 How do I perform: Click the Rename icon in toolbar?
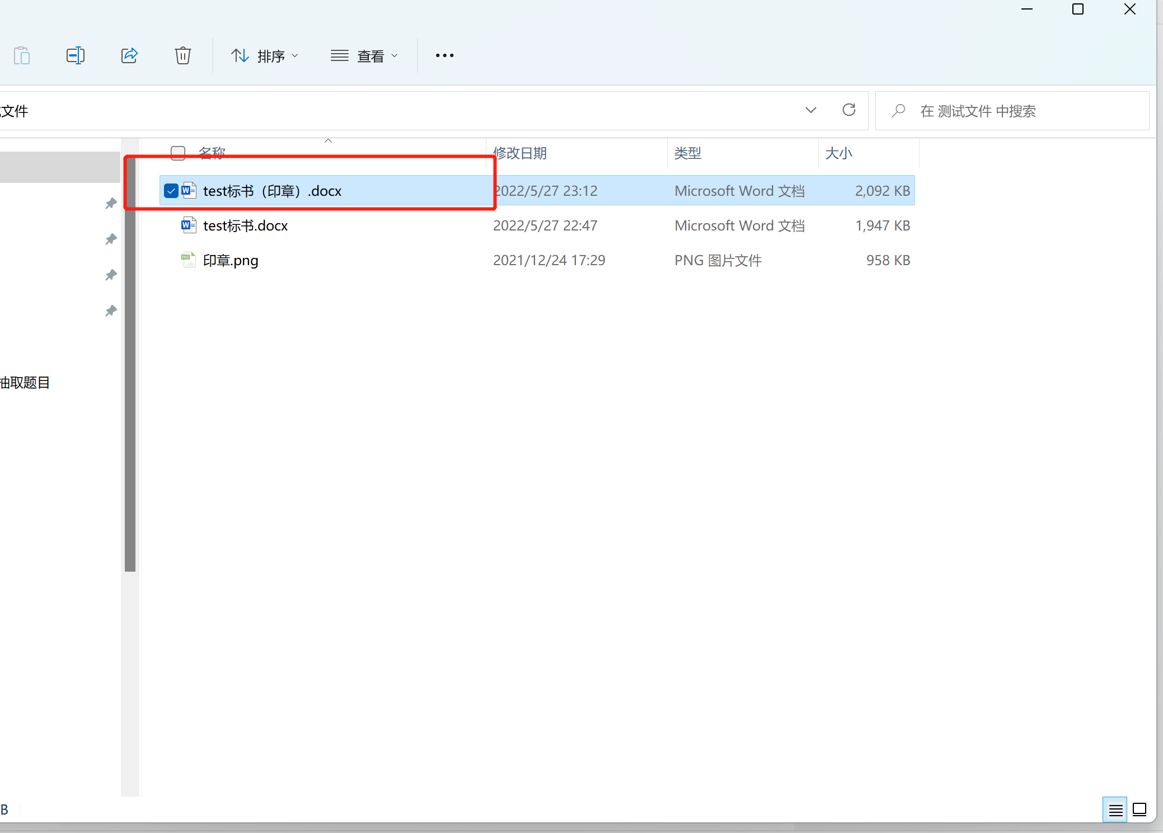(x=75, y=55)
